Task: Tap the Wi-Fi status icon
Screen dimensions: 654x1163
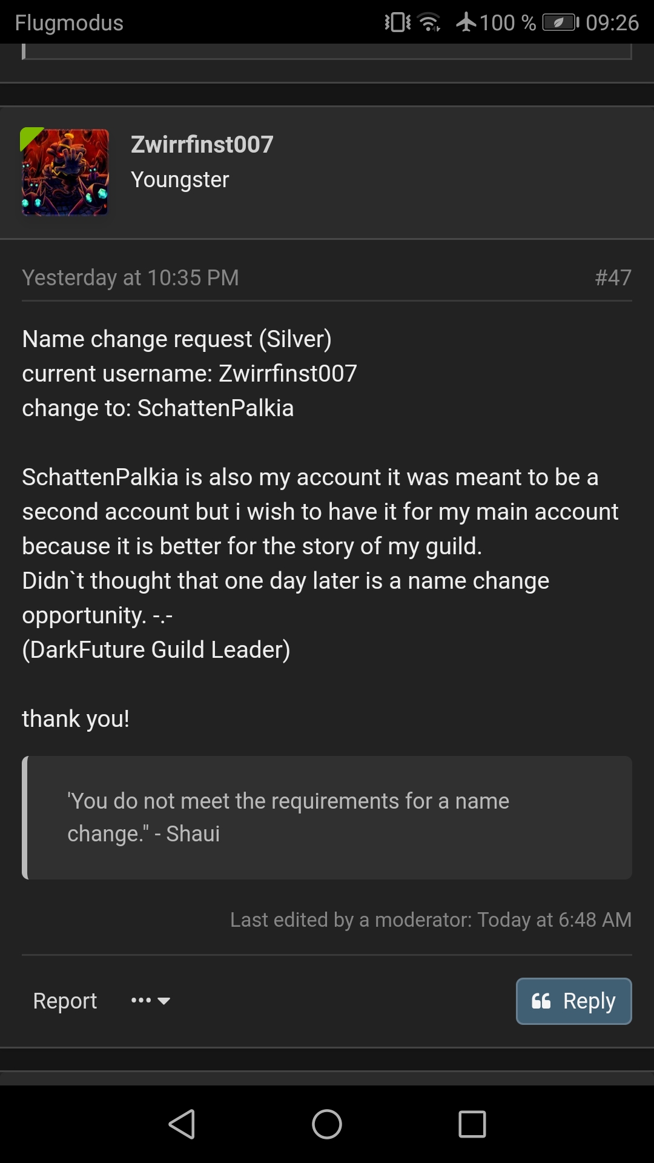Action: pyautogui.click(x=429, y=23)
